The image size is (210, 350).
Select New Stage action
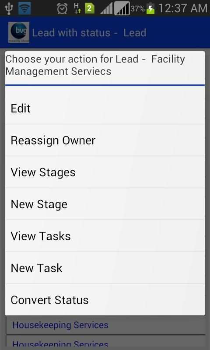point(105,204)
